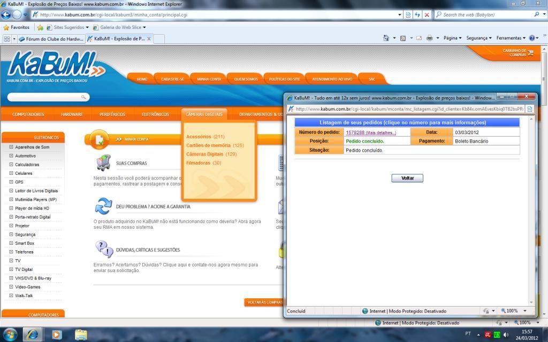The width and height of the screenshot is (548, 342).
Task: Click the blue arrows garantia icon
Action: 103,206
